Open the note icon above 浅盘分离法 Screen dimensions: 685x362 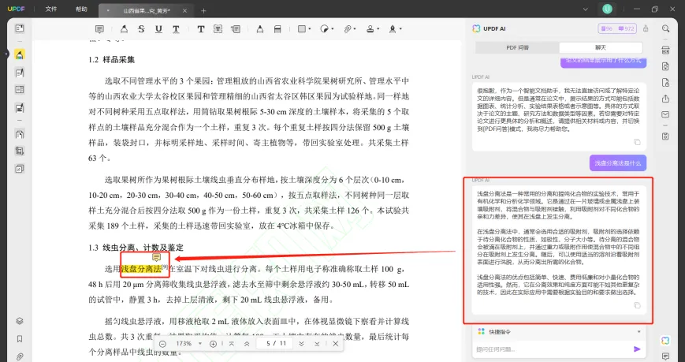(x=156, y=257)
